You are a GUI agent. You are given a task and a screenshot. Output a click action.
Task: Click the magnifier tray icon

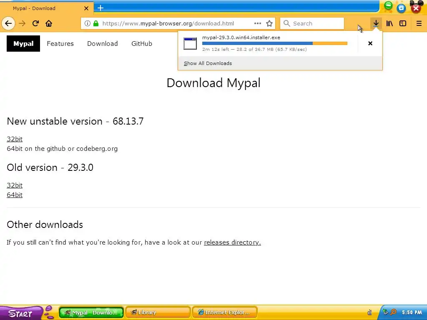[x=393, y=312]
